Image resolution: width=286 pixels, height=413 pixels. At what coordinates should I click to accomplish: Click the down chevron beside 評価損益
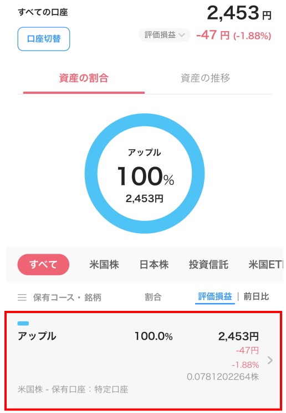click(x=182, y=35)
